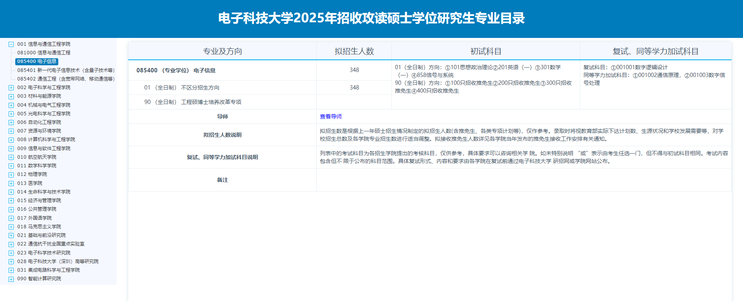Expand the 007 资源与环境学院 node
This screenshot has width=743, height=301.
point(11,131)
